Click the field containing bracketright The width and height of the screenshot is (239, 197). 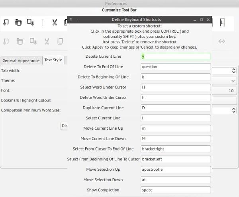[176, 149]
